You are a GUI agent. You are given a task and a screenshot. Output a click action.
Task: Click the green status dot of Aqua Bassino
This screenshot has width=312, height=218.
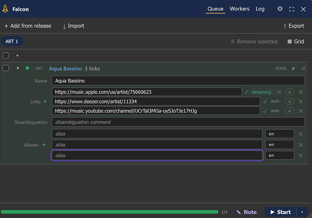click(27, 68)
